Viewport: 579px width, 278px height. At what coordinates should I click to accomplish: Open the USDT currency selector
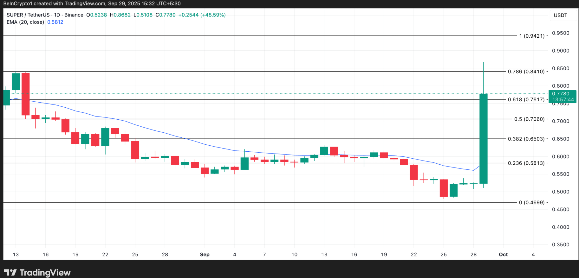560,15
